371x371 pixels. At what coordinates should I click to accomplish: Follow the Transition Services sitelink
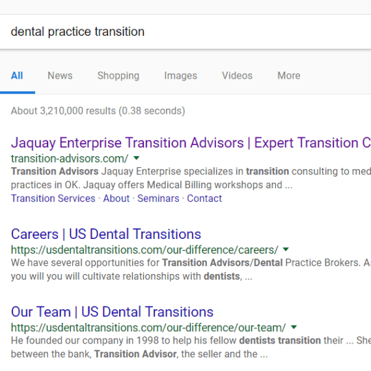coord(53,199)
